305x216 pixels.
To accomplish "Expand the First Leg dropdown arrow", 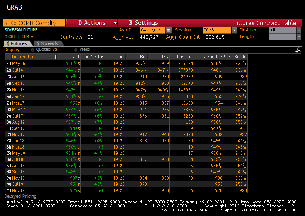I will click(299, 30).
